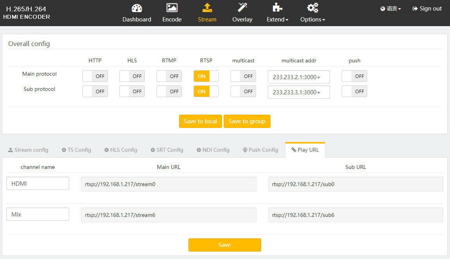Image resolution: width=450 pixels, height=259 pixels.
Task: Open the Dashboard gauge icon
Action: 136,8
